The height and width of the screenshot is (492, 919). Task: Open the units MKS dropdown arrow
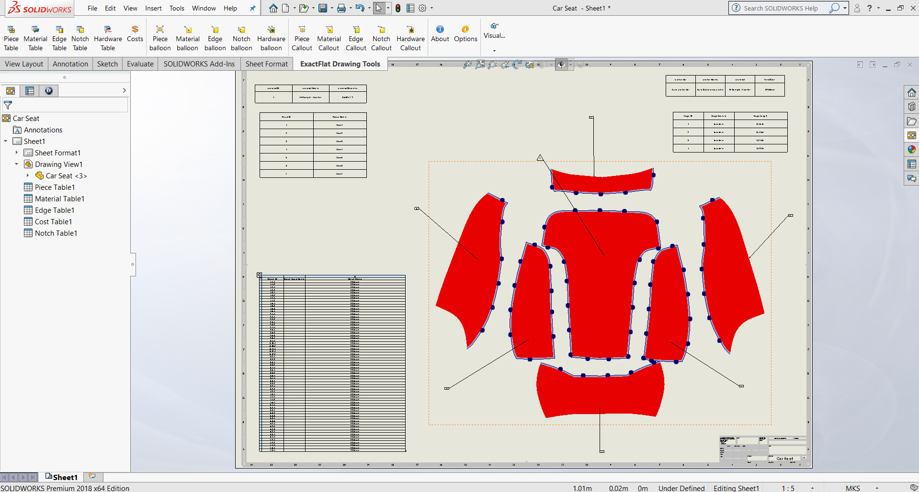coord(877,488)
